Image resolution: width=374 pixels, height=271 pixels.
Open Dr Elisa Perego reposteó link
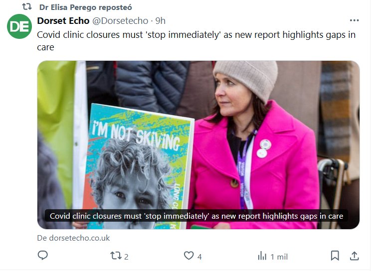[x=86, y=7]
